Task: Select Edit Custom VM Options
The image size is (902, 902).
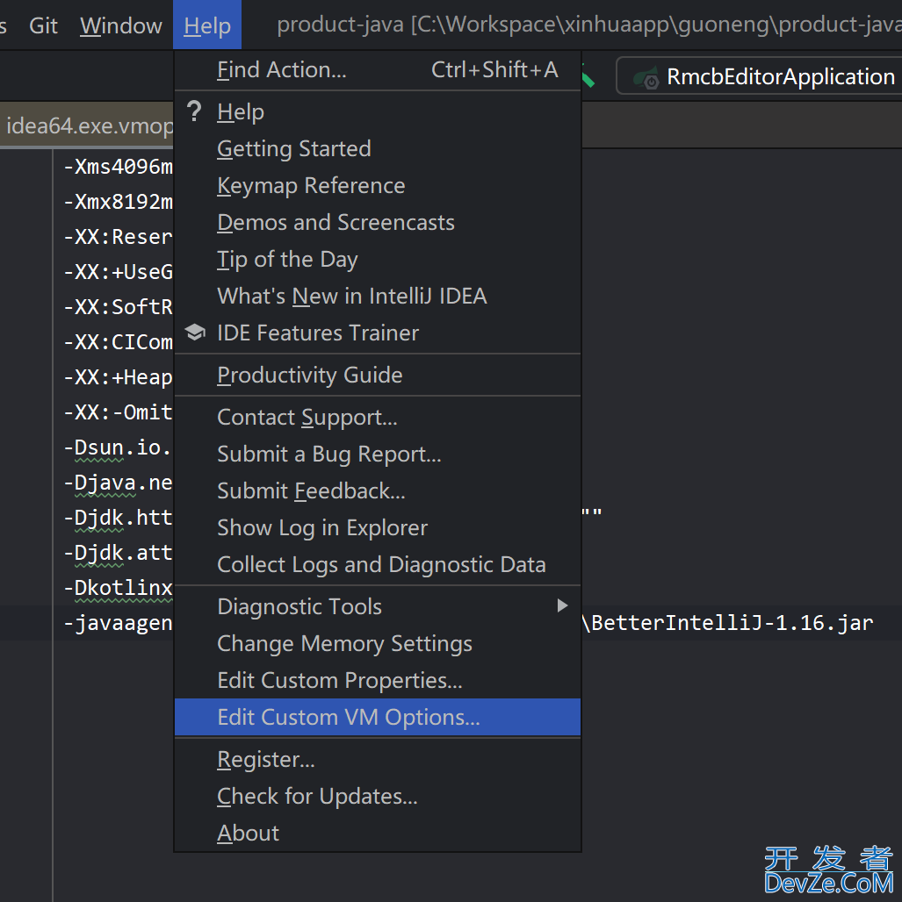Action: point(348,717)
